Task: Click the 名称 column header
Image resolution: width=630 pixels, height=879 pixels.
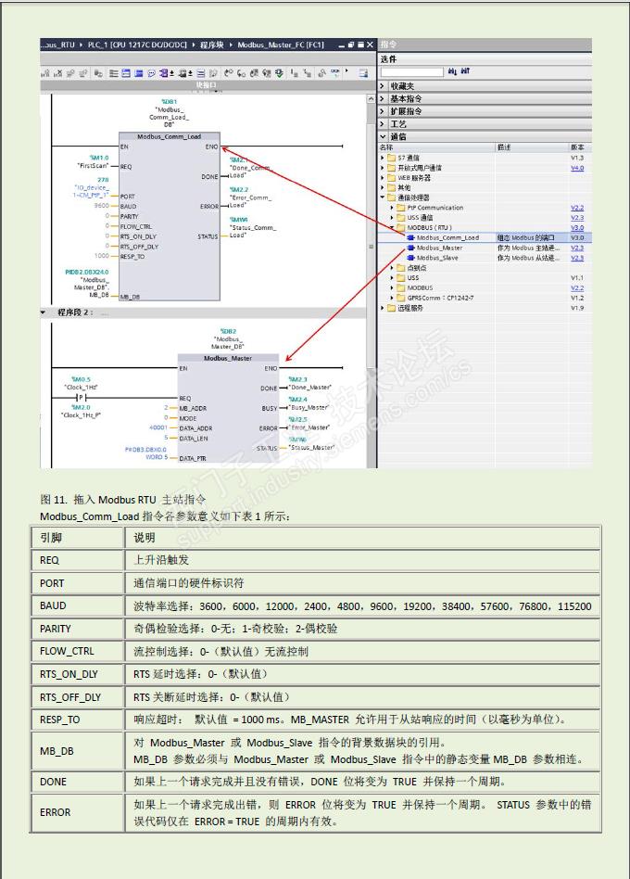Action: (386, 146)
